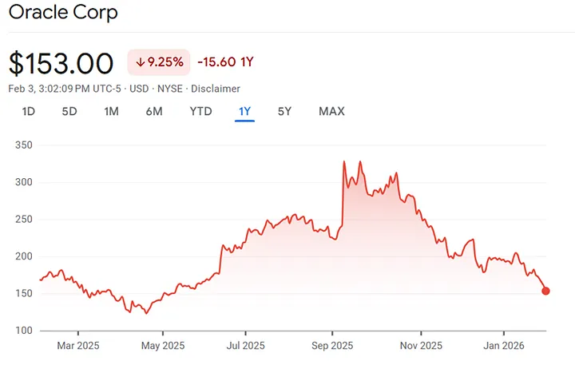This screenshot has width=575, height=365.
Task: Click the Jan 2026 axis label
Action: tap(504, 346)
